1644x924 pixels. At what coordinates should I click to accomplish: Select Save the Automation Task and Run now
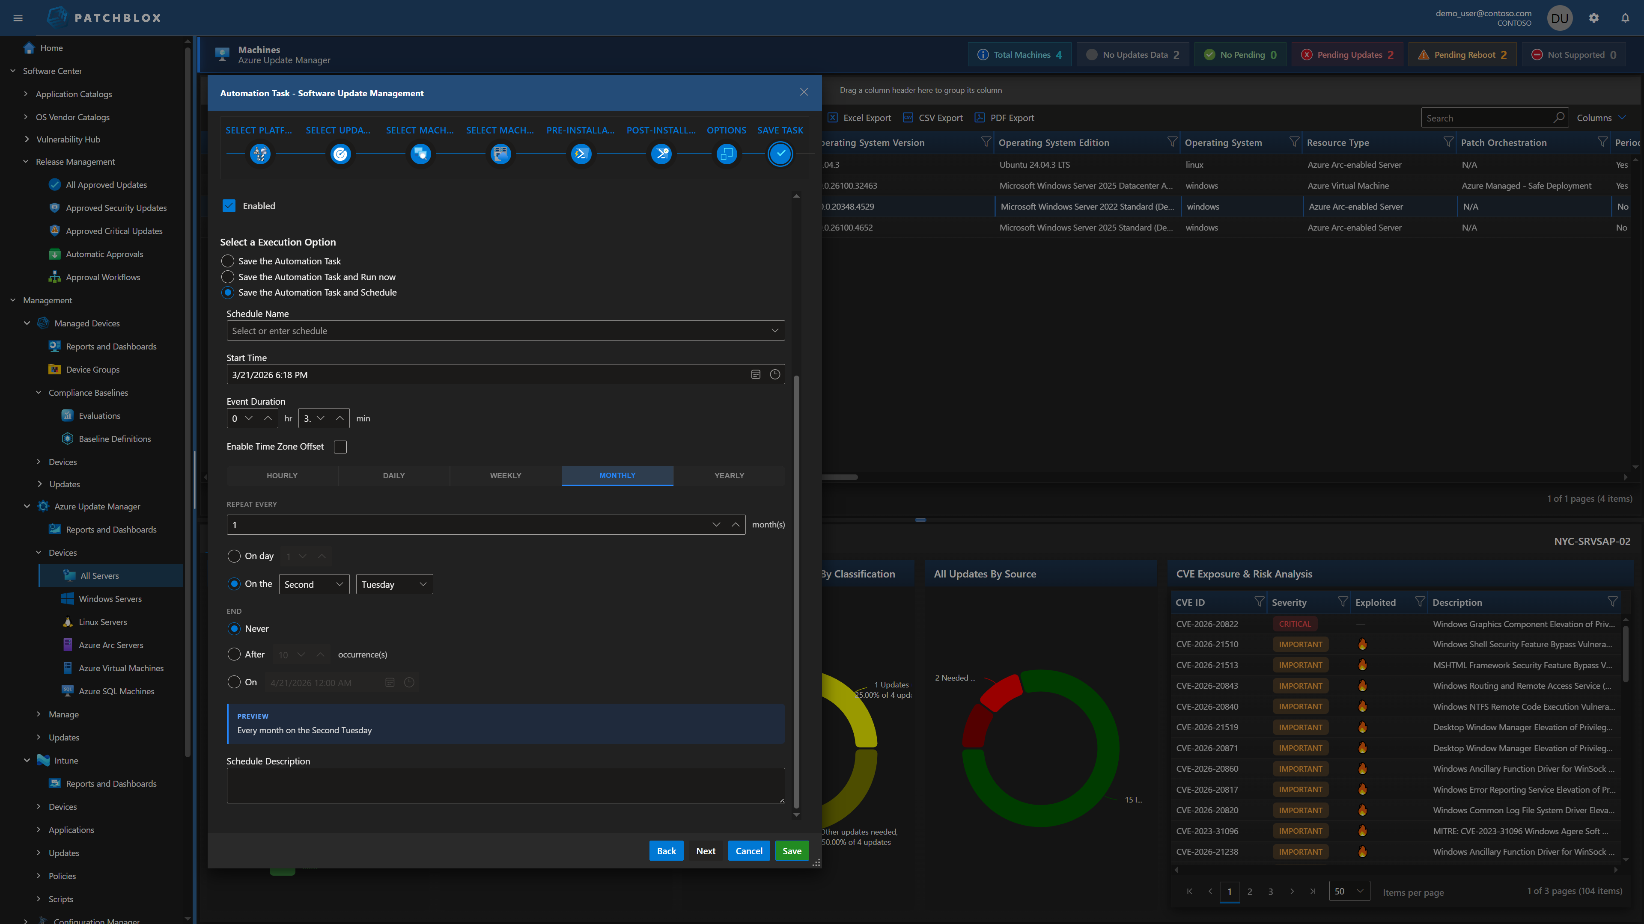tap(228, 277)
